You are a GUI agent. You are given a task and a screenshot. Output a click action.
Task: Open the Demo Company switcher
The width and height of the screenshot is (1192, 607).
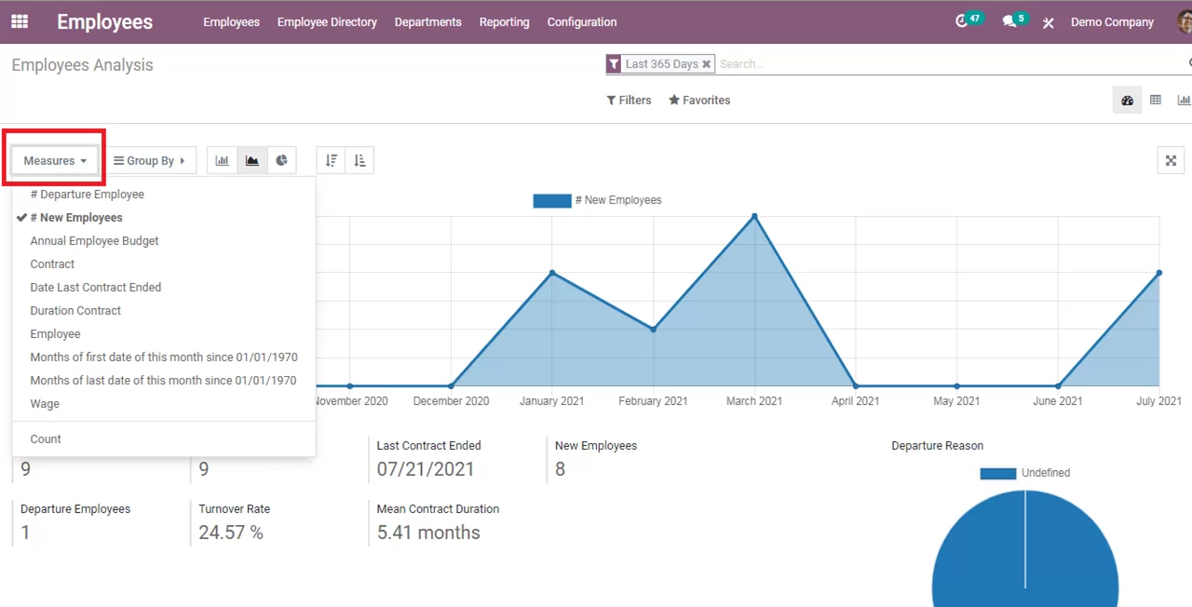(1112, 21)
